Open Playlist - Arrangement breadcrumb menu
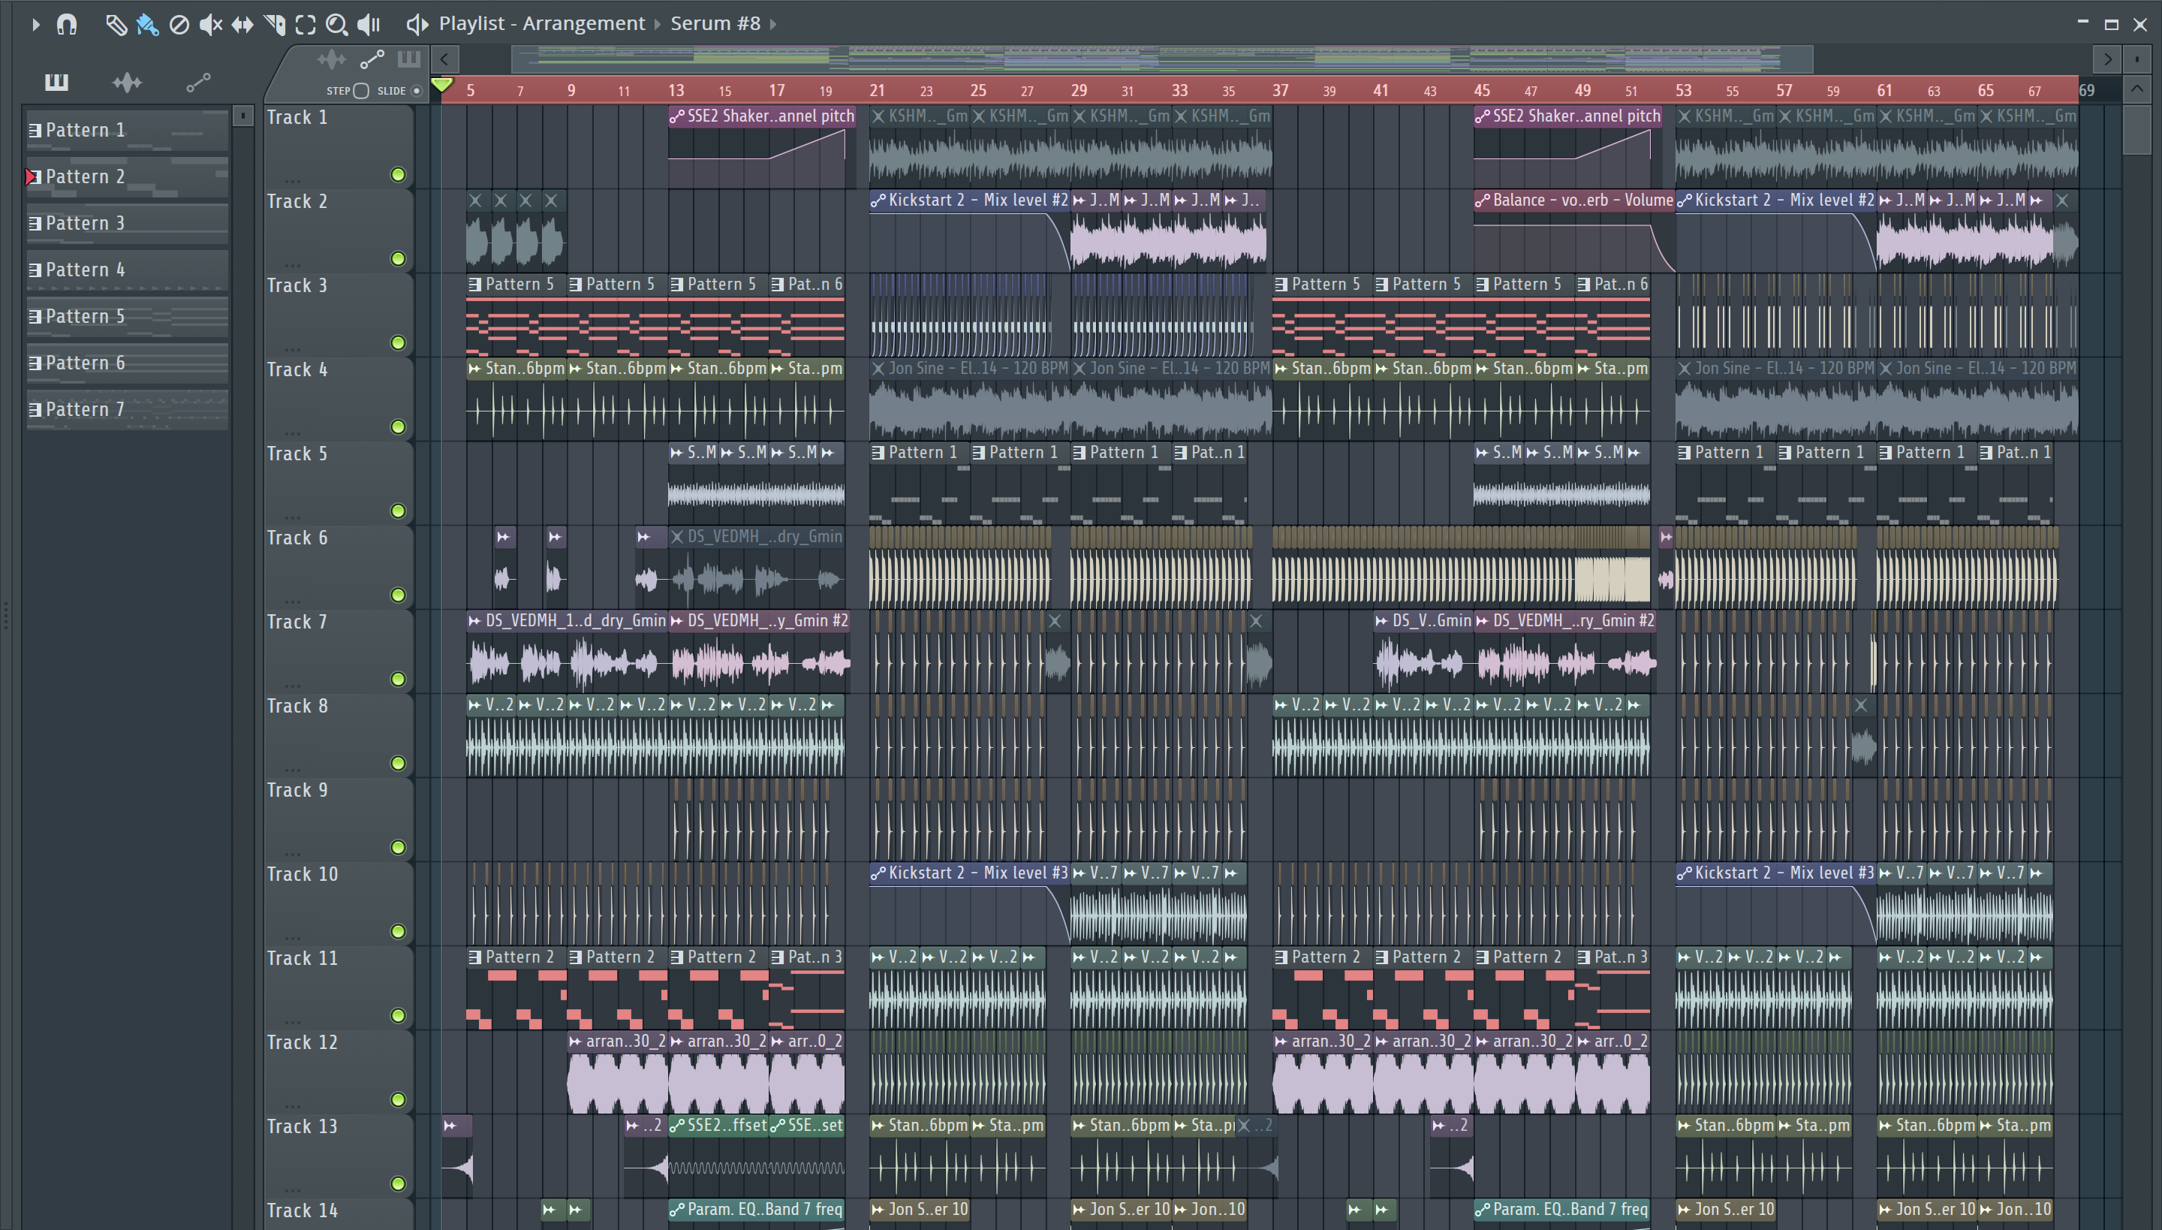The image size is (2162, 1230). [x=541, y=24]
